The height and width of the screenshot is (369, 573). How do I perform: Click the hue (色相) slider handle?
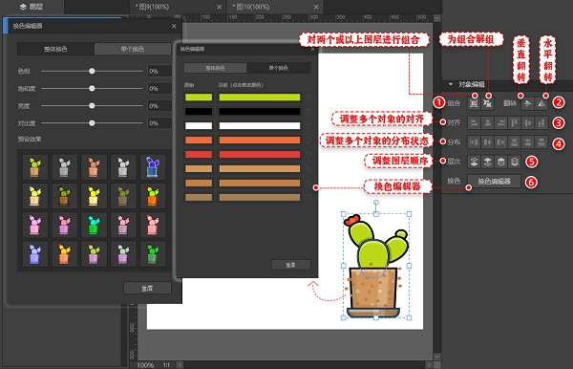point(92,71)
